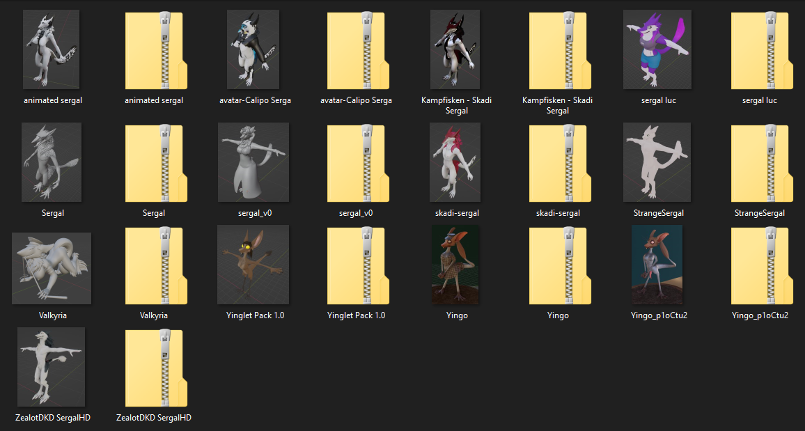This screenshot has height=431, width=805.
Task: Select the Yingo_p1oCtu2 zip folder icon
Action: 762,266
